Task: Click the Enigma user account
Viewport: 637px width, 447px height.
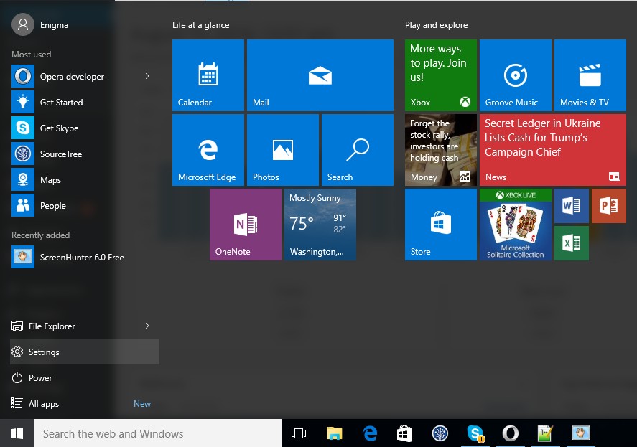Action: coord(41,25)
